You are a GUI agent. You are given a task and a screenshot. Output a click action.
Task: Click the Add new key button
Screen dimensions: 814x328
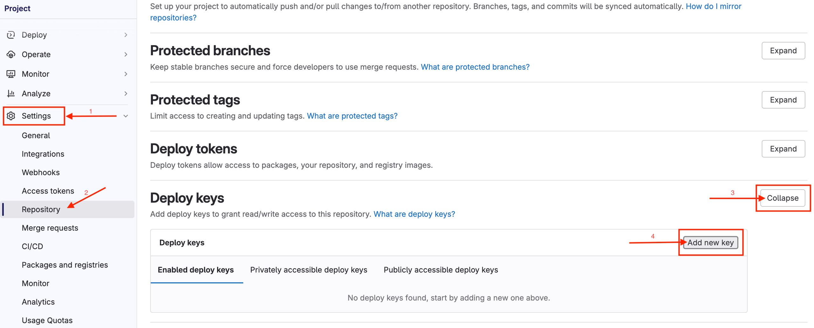point(710,243)
